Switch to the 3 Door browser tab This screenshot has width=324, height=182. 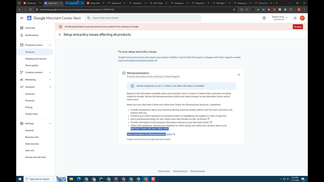pos(263,3)
